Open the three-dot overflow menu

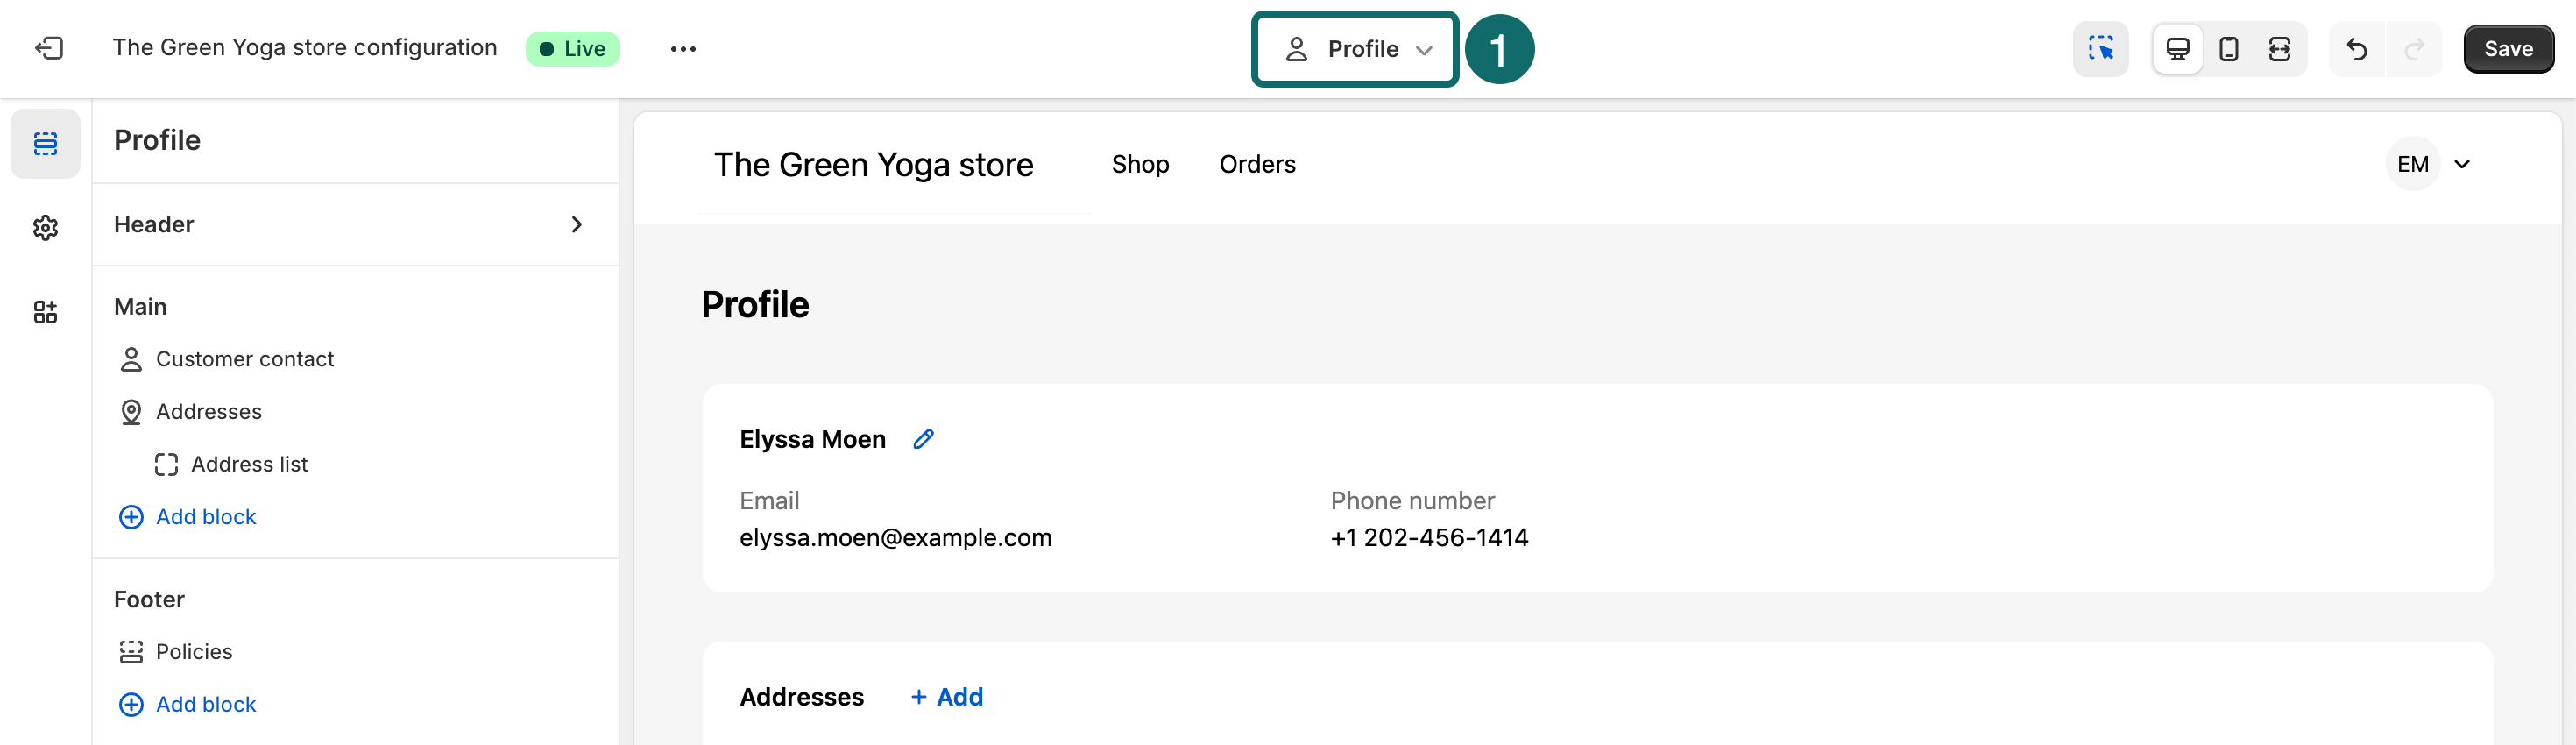[x=683, y=48]
